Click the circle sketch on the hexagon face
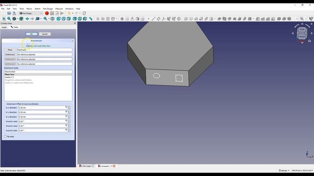The height and width of the screenshot is (176, 314). tap(157, 76)
